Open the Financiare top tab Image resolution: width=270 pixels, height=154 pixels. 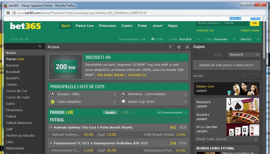[107, 26]
